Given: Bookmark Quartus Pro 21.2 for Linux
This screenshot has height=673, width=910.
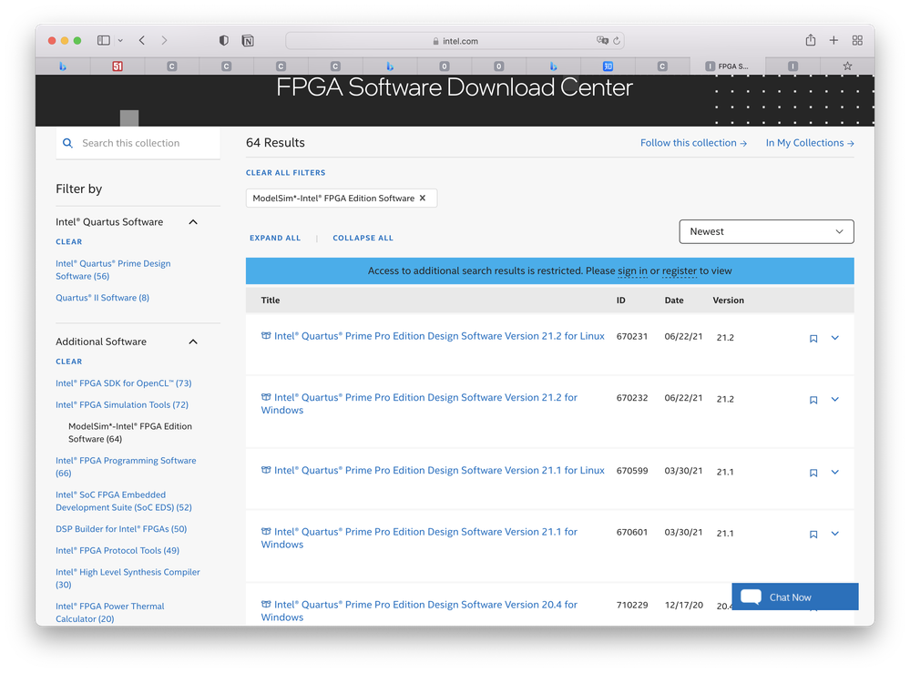Looking at the screenshot, I should (x=813, y=338).
